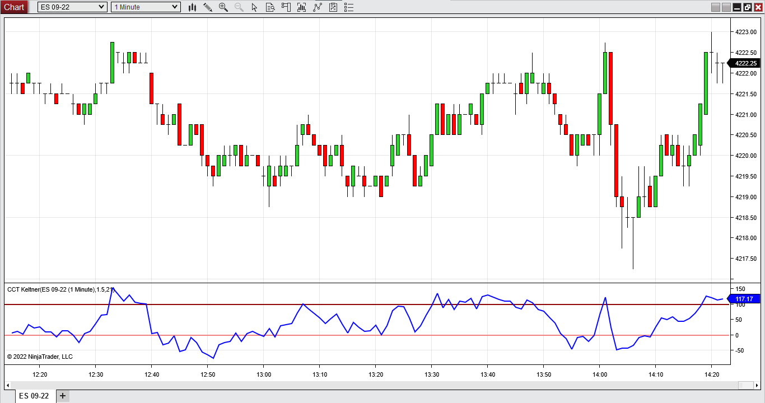
Task: Click the 4222.25 current price marker
Action: [745, 63]
